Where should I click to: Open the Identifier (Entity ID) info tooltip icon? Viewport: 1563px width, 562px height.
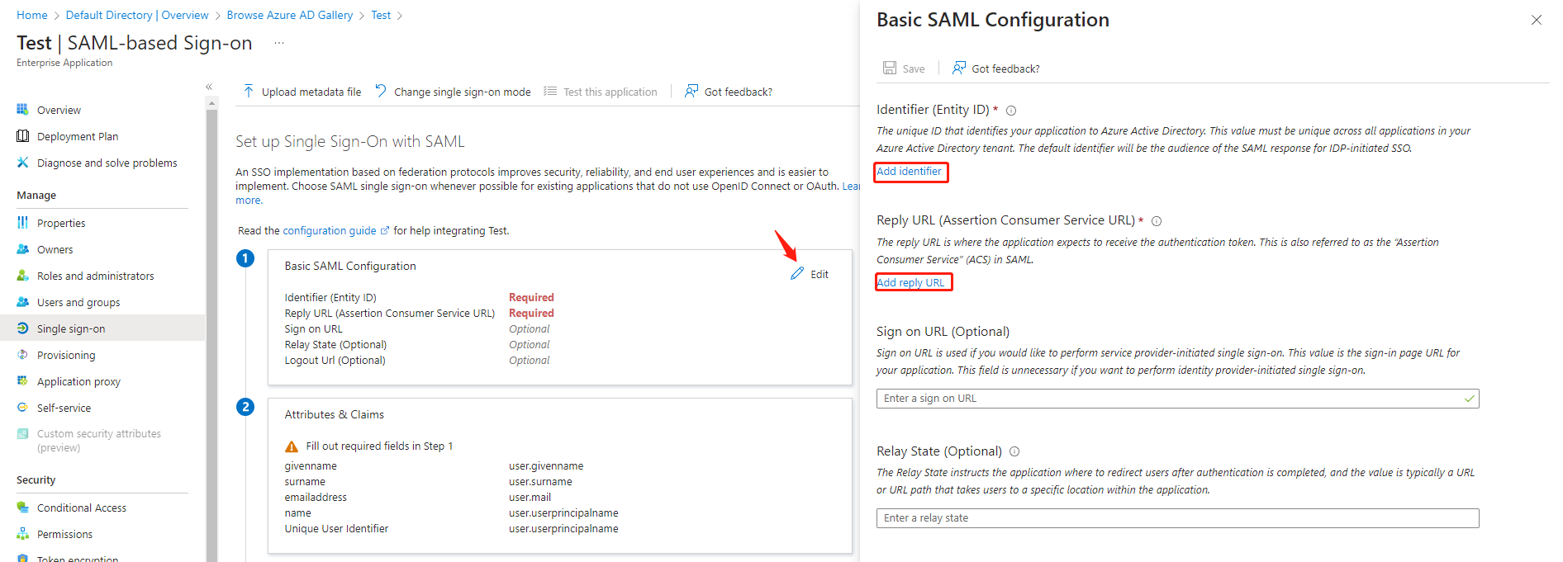(1010, 109)
